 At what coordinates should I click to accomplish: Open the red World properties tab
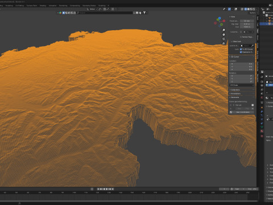click(x=262, y=97)
